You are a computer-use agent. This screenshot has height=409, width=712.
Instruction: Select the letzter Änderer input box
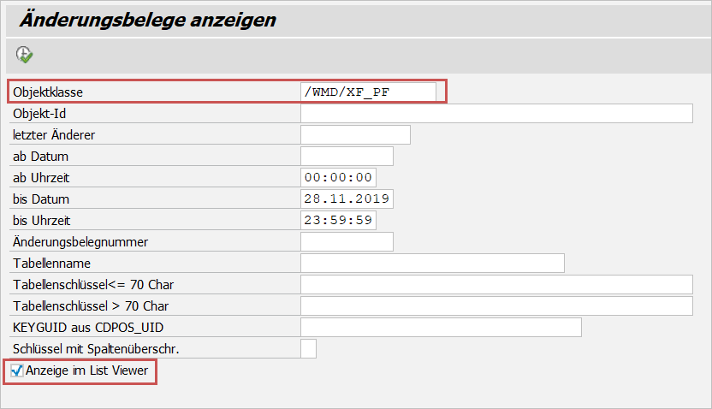356,135
